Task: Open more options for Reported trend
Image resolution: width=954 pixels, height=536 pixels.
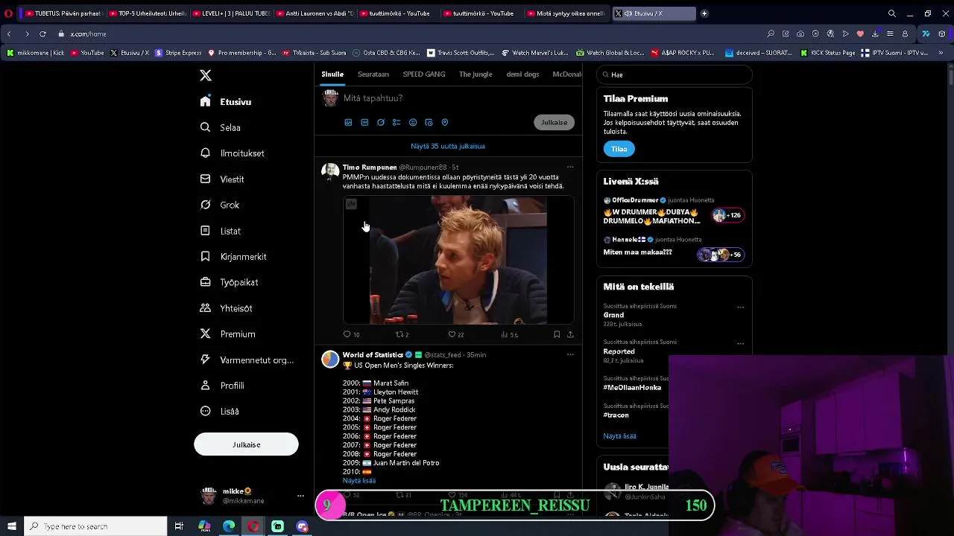Action: pyautogui.click(x=740, y=343)
